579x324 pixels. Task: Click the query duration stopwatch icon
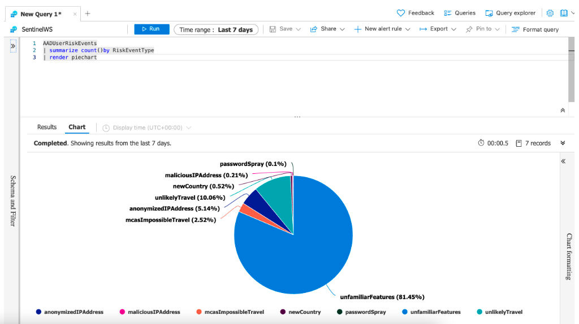click(x=481, y=143)
